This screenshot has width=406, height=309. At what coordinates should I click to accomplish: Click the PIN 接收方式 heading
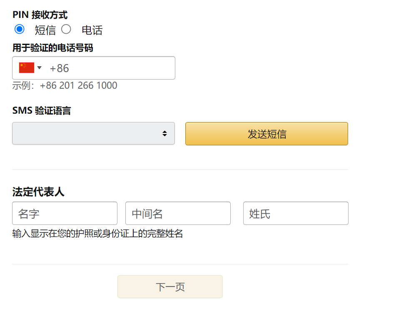(40, 15)
